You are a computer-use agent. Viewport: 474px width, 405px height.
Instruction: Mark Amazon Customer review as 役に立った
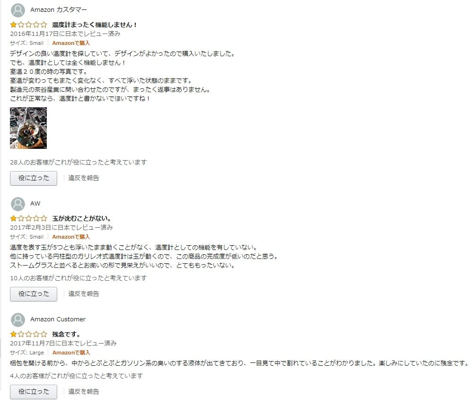click(34, 392)
